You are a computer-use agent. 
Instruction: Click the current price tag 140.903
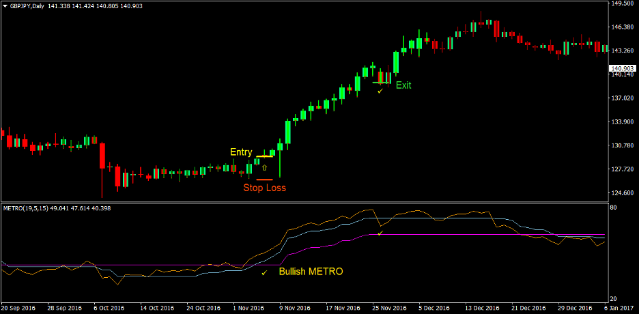pos(623,68)
